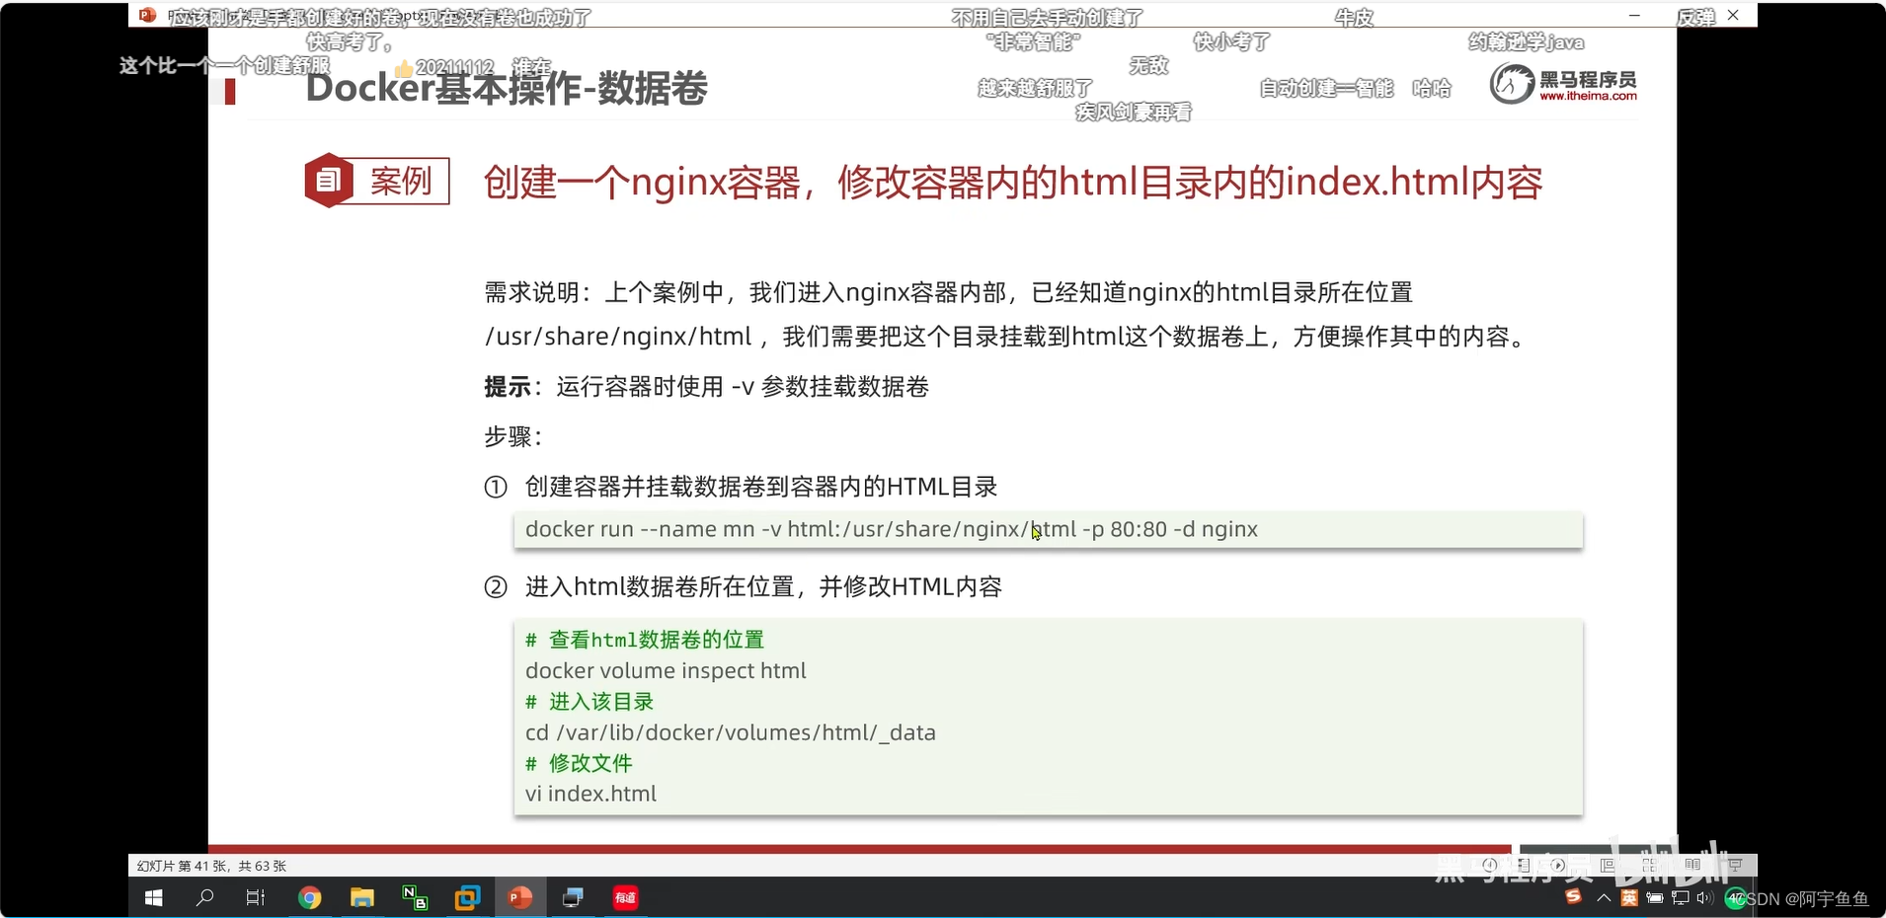This screenshot has width=1886, height=918.
Task: Switch to Reading view
Action: [x=1692, y=865]
